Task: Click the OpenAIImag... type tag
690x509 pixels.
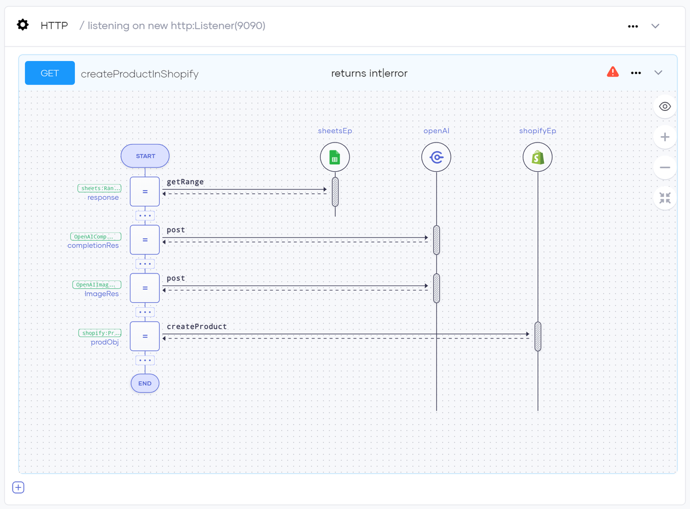Action: (x=97, y=285)
